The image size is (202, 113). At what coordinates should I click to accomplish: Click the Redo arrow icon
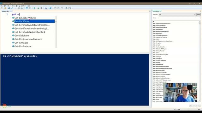(30, 8)
